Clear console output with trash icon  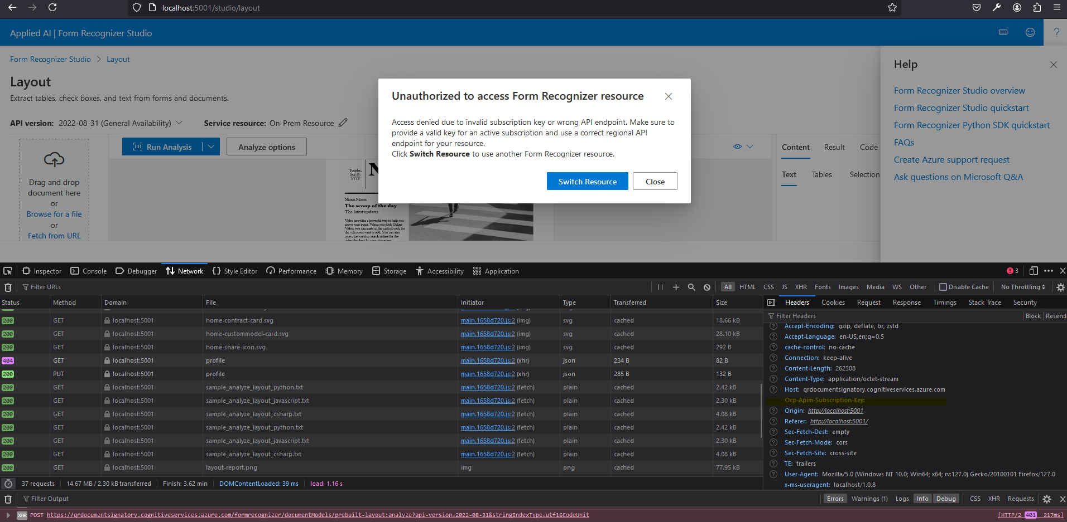8,499
